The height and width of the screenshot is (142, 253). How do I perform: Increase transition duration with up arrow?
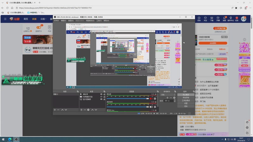click(x=175, y=100)
